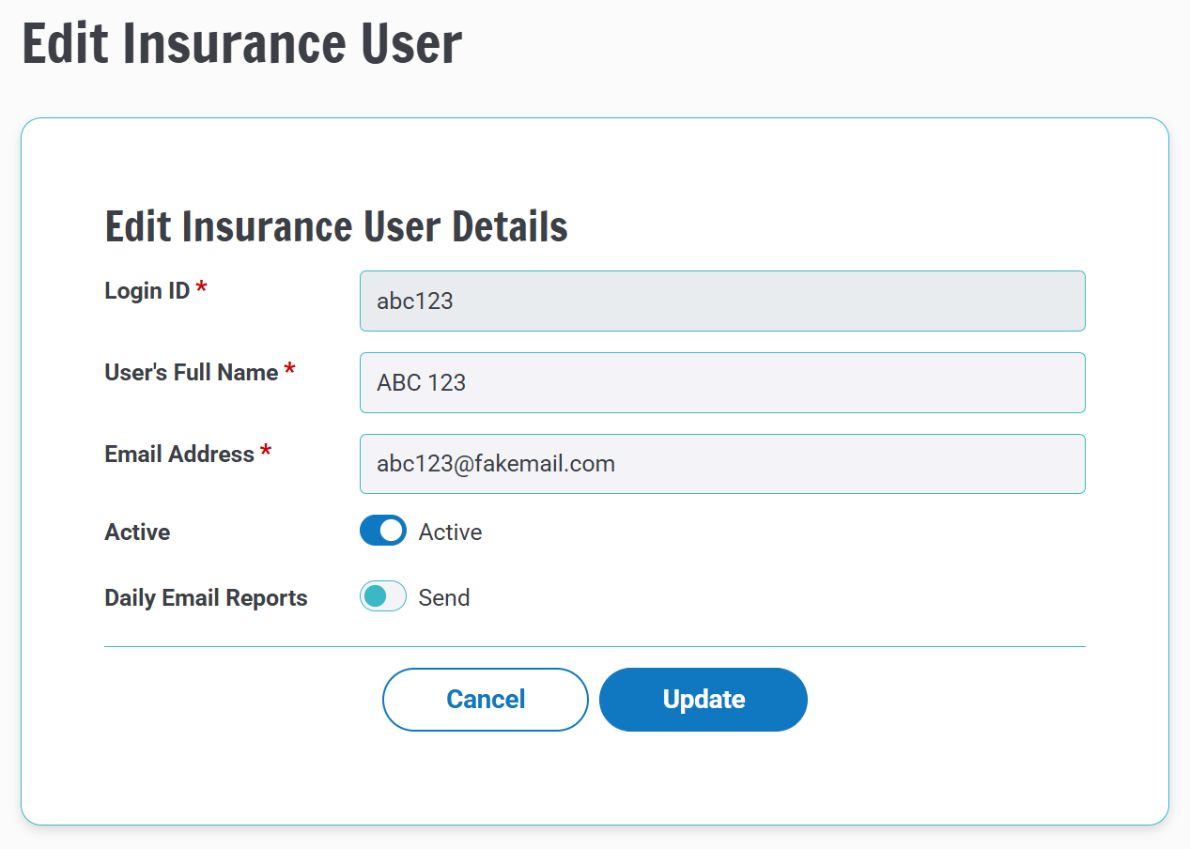Click the Login ID text field

pyautogui.click(x=721, y=301)
